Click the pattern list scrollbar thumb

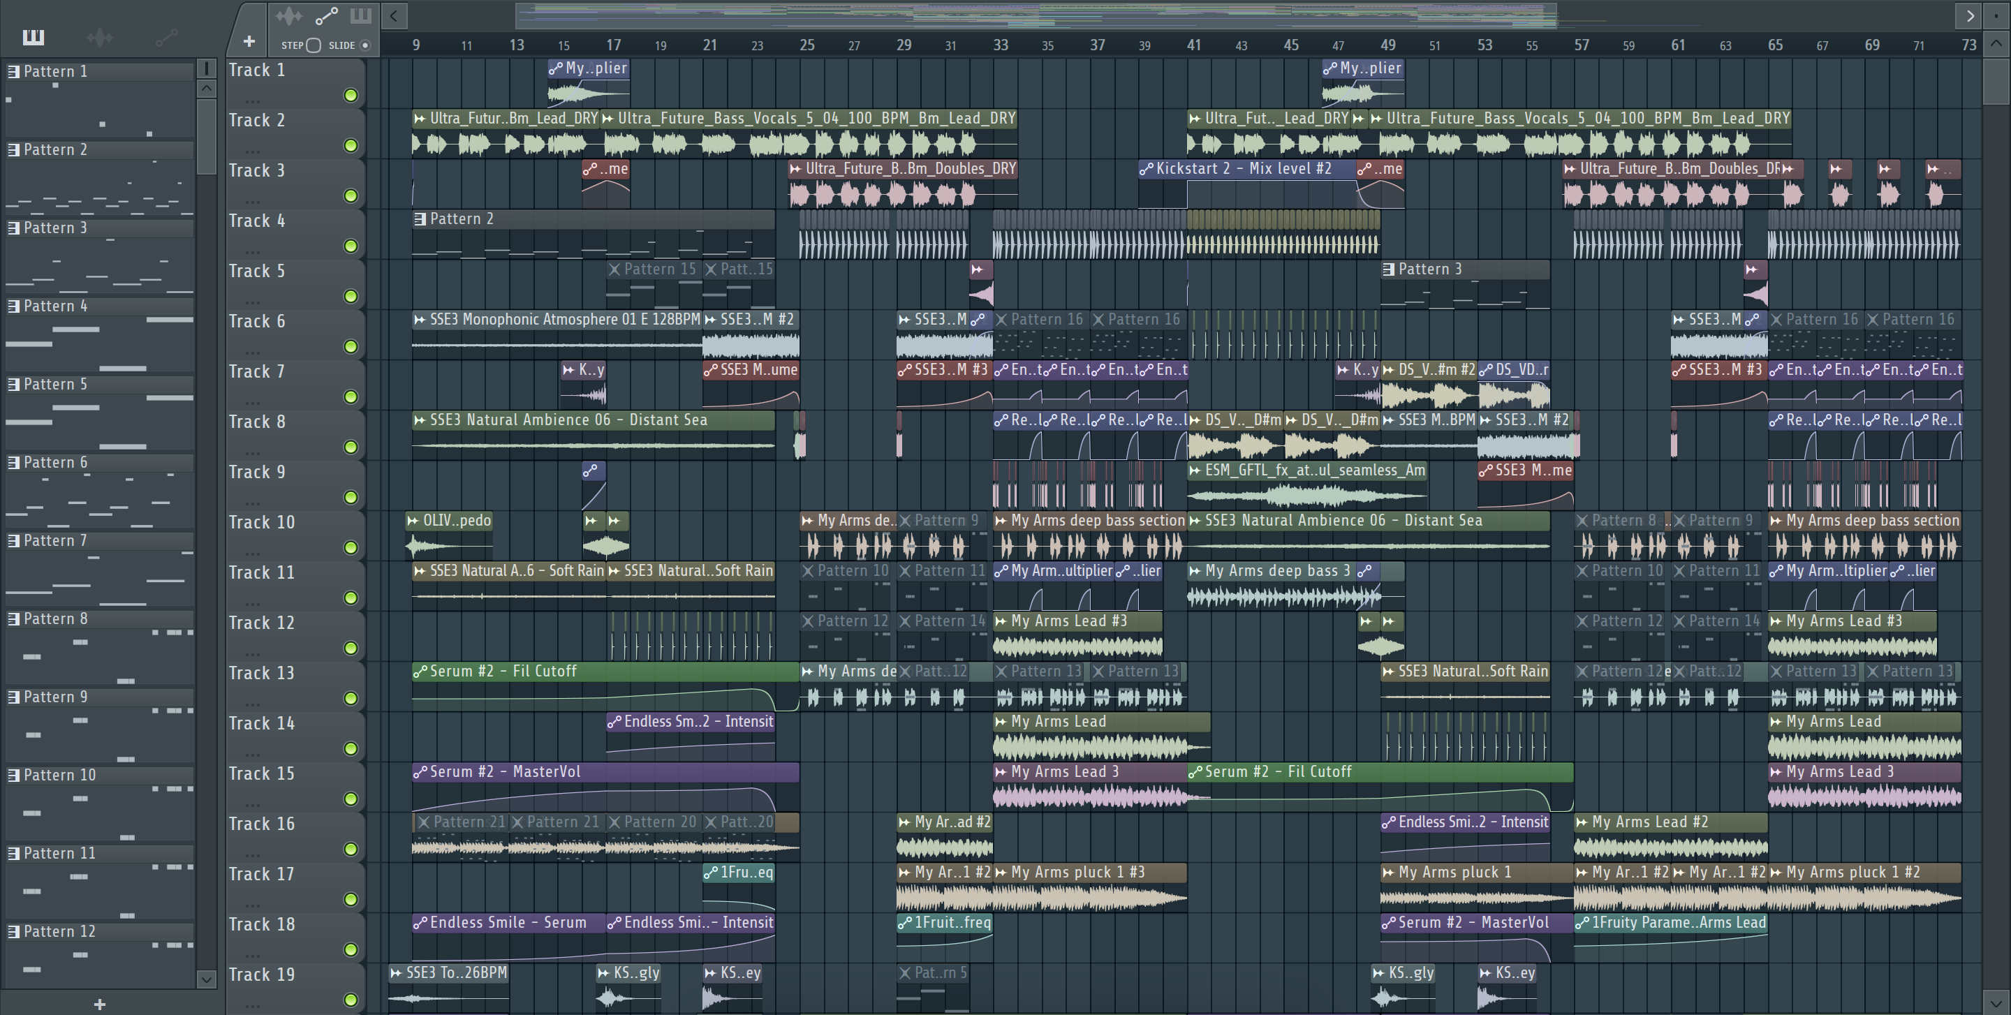tap(206, 137)
